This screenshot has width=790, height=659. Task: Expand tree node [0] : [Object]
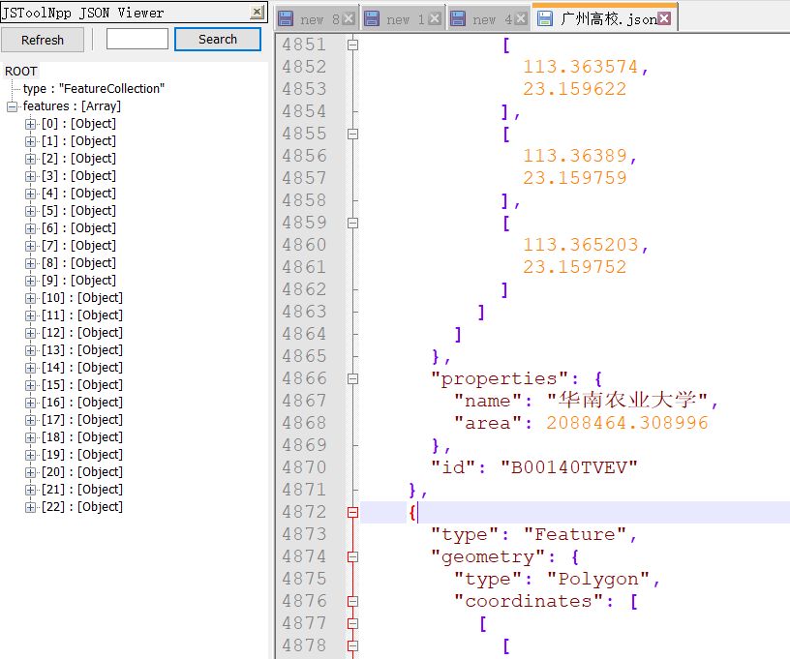(30, 124)
